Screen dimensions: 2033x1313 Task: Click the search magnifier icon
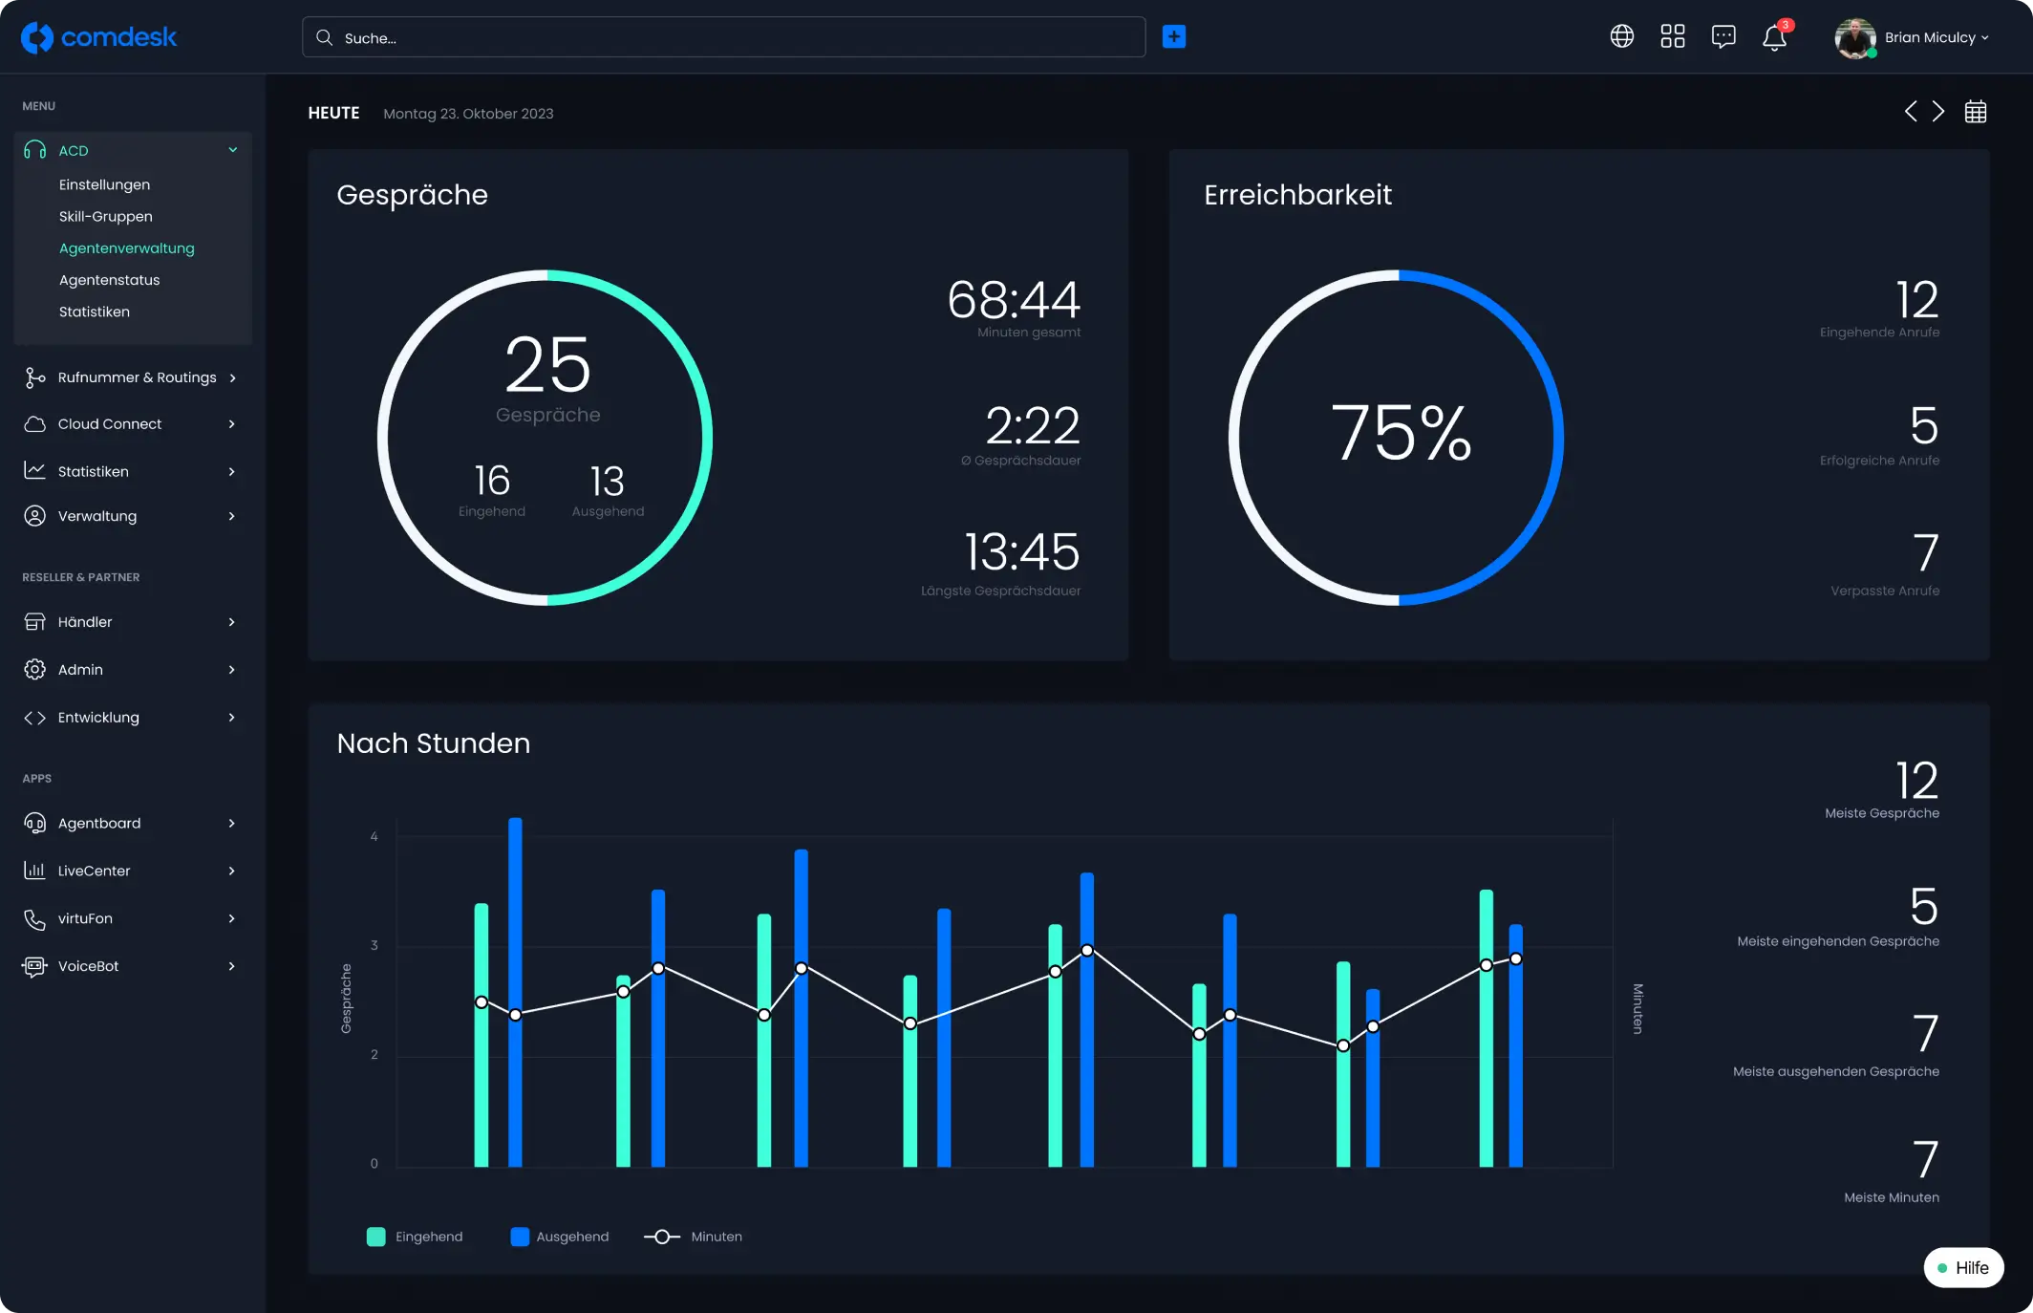pos(325,37)
